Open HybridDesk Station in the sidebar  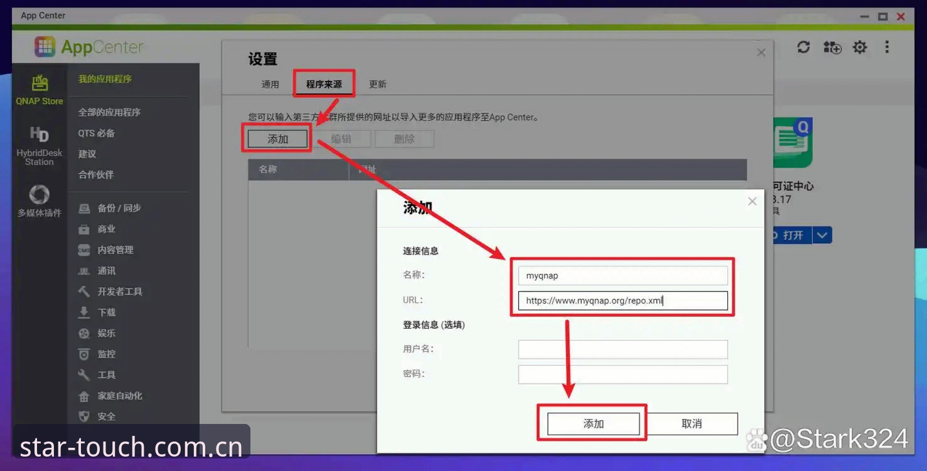point(40,146)
